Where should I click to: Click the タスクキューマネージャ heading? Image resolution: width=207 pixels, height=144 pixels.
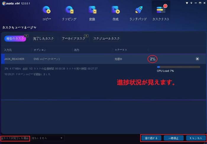point(19,28)
